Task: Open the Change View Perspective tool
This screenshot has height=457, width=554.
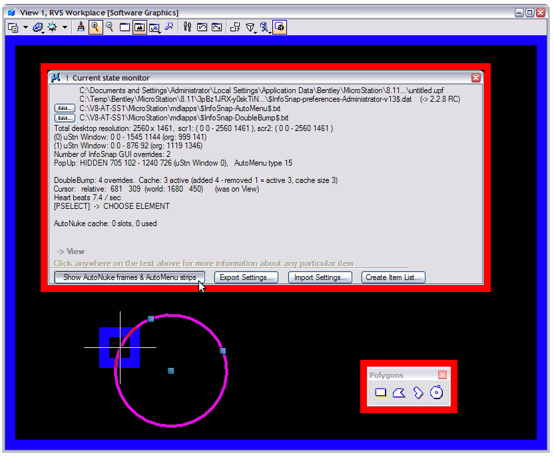Action: click(x=250, y=27)
